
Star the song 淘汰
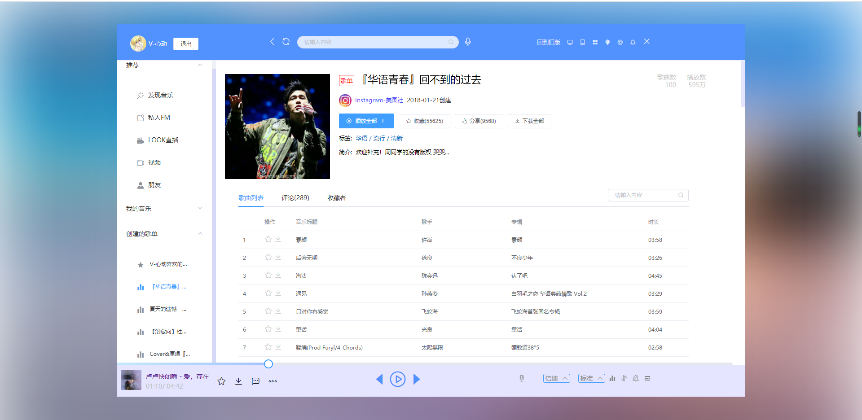point(268,275)
